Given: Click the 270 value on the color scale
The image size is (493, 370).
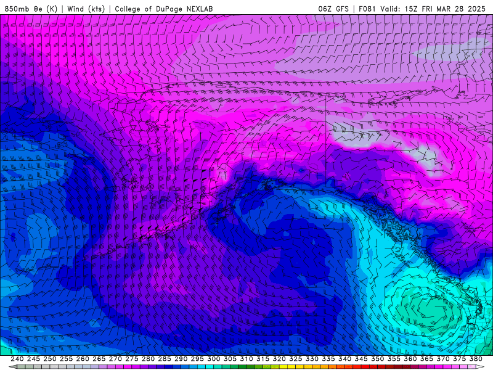Looking at the screenshot, I should click(x=115, y=359).
